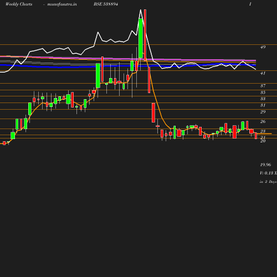Click the price label 49
277x277 pixels.
[263, 47]
